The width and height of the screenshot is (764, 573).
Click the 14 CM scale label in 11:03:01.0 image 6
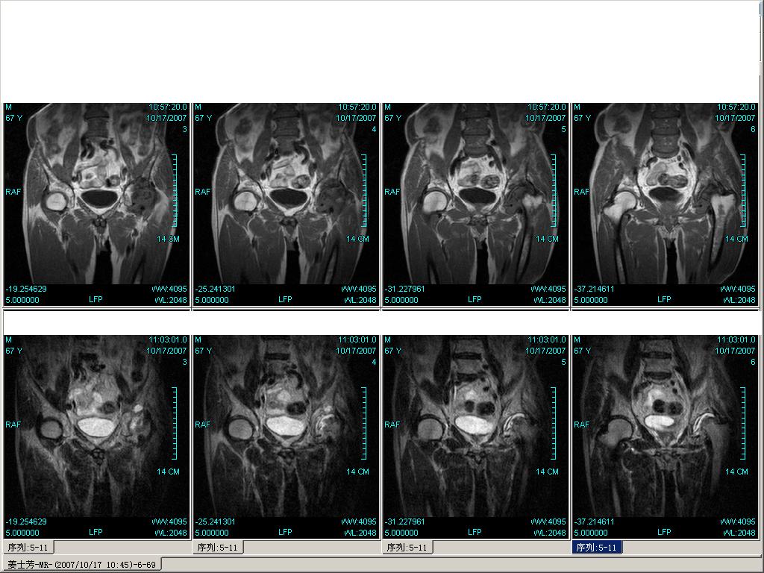(x=736, y=472)
